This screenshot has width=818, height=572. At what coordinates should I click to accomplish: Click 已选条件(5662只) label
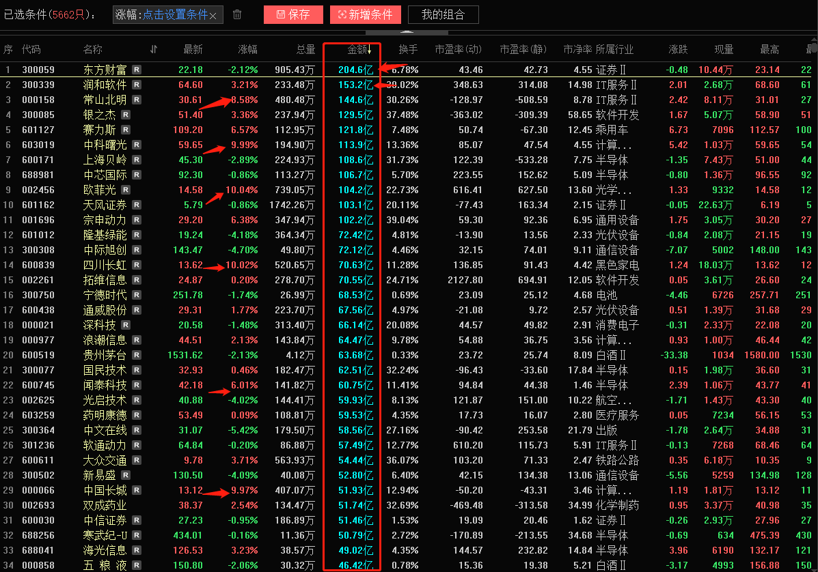[x=49, y=14]
